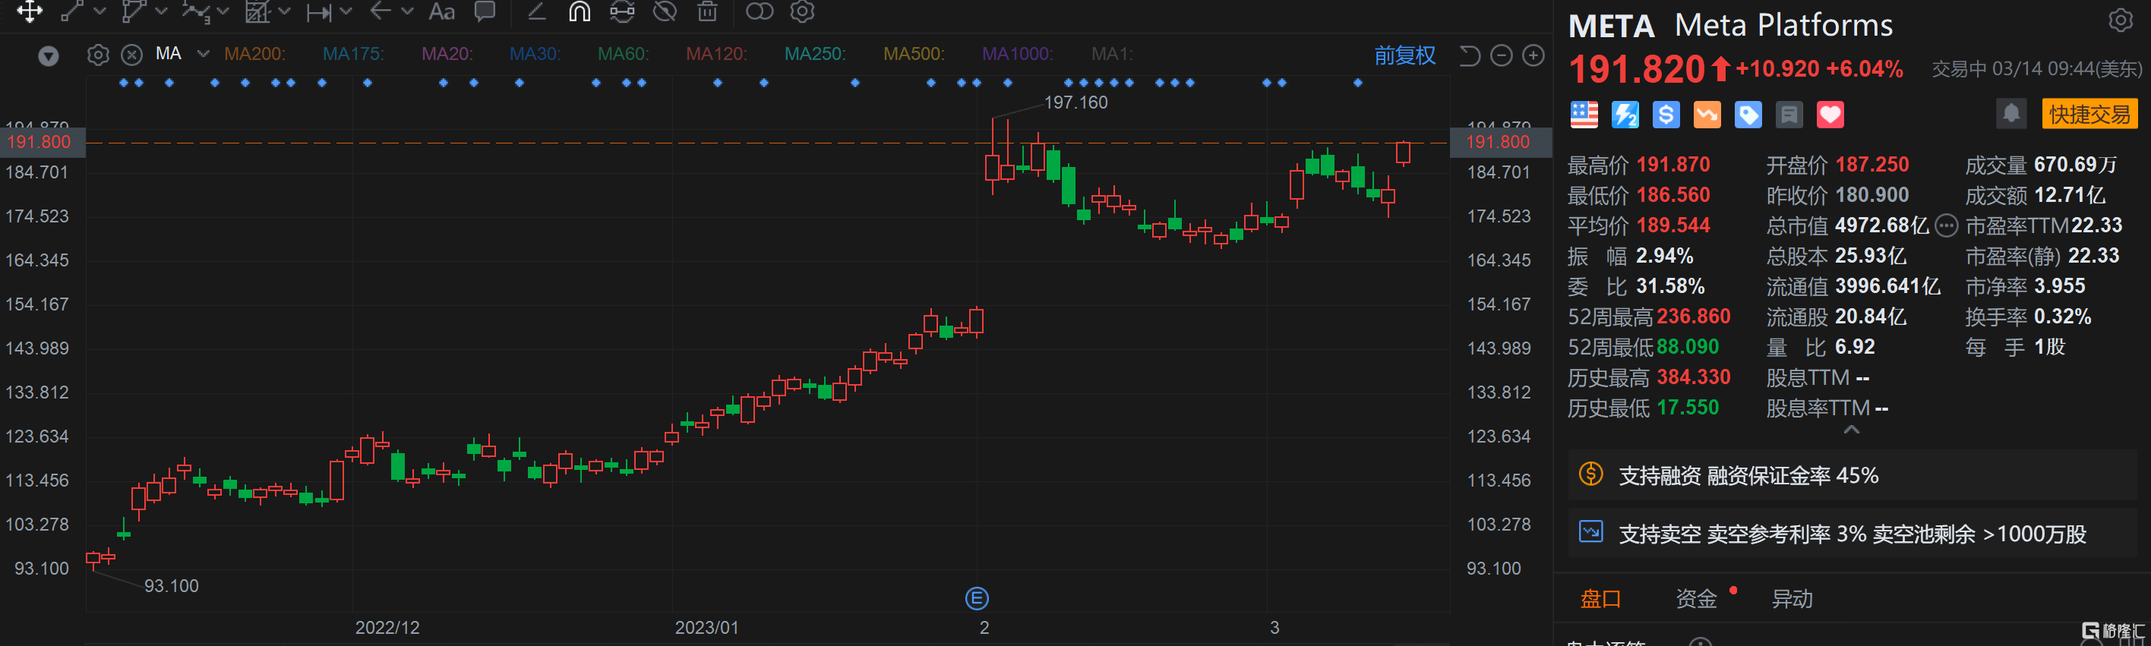The image size is (2151, 646).
Task: Select the speech bubble comment tool
Action: click(x=485, y=11)
